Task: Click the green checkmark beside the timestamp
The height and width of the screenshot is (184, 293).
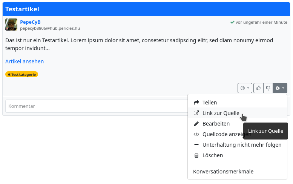Action: (x=232, y=22)
